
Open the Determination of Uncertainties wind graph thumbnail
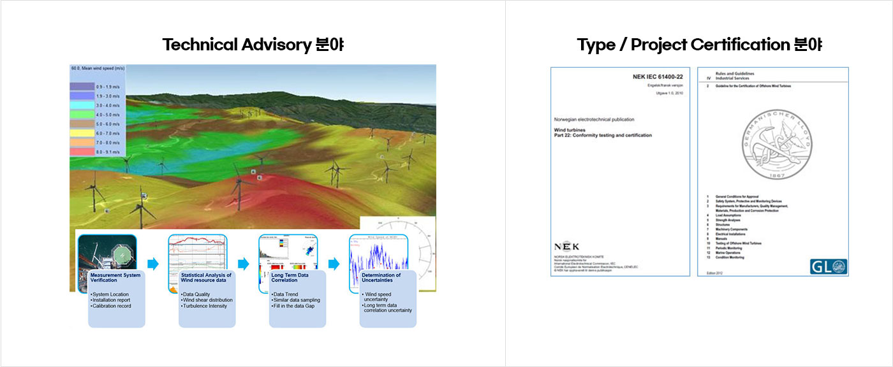(378, 252)
